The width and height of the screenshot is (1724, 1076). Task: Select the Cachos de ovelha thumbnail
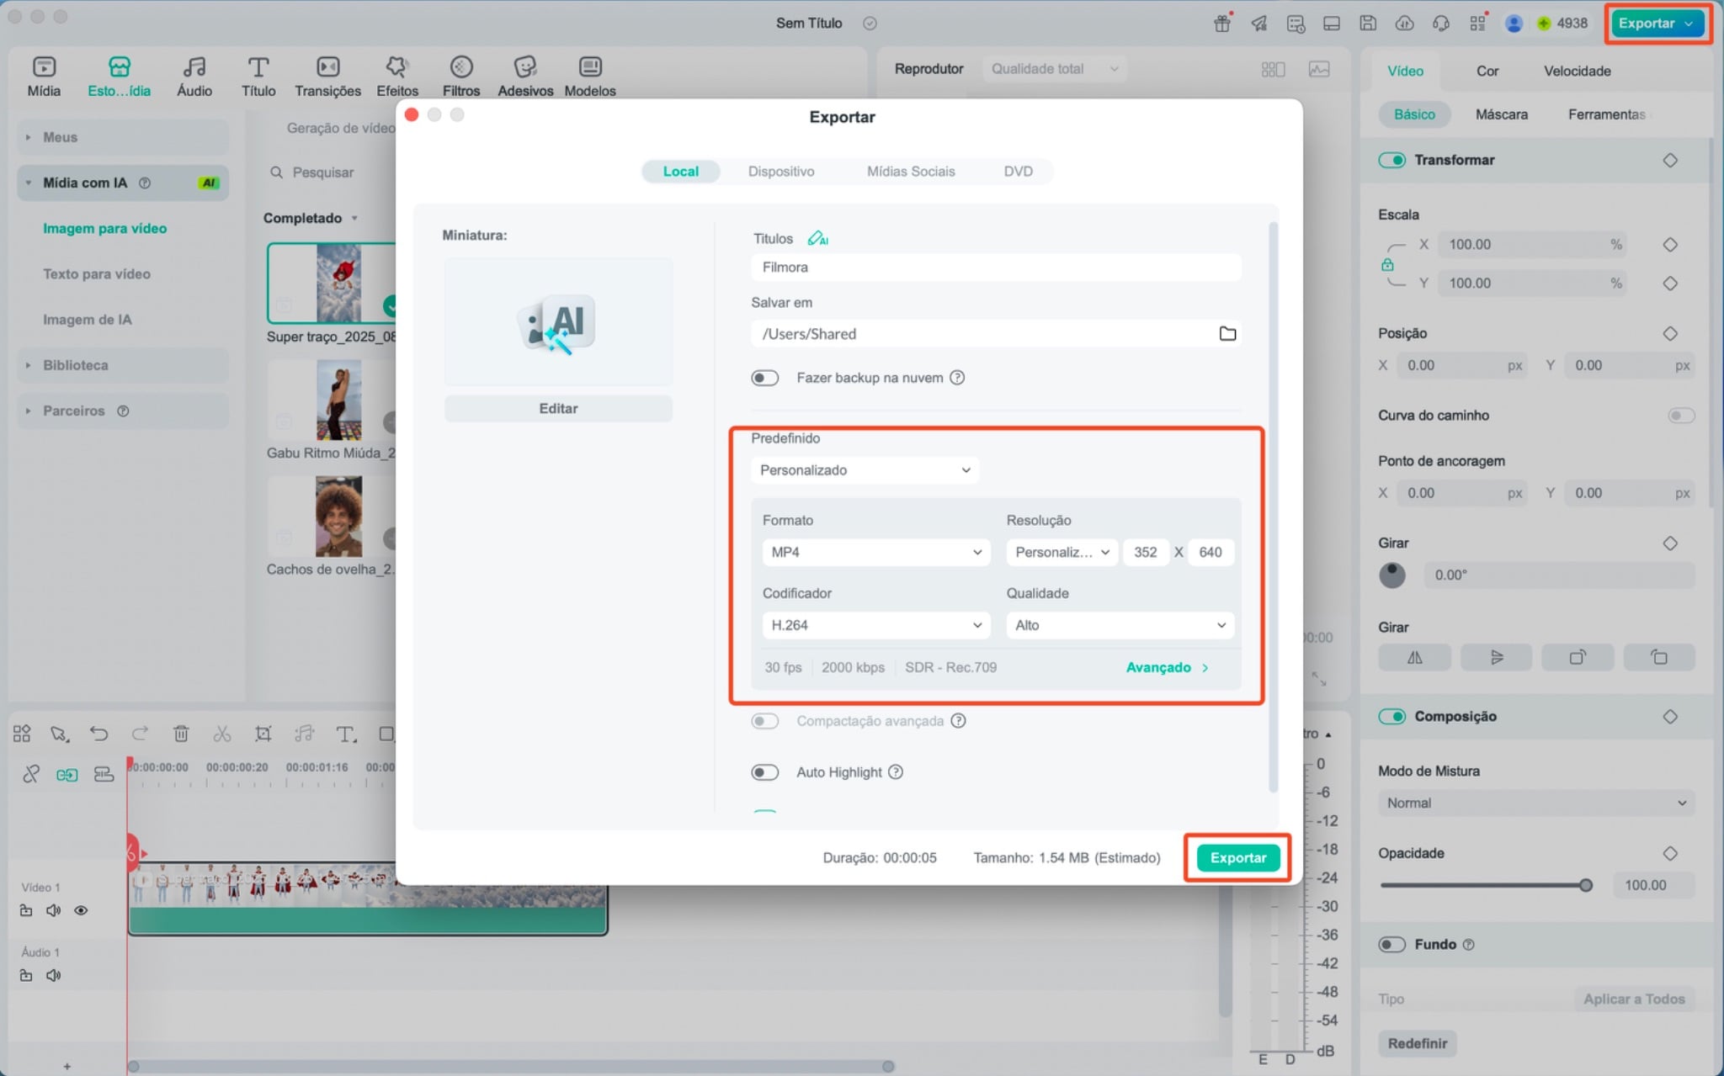pos(338,517)
